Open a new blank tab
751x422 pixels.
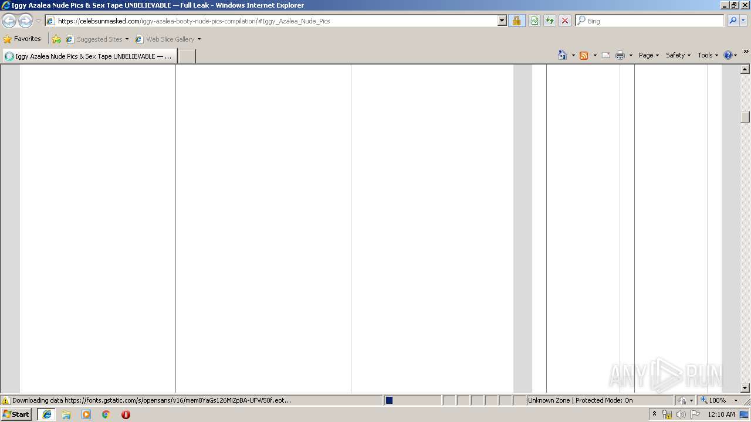point(187,56)
